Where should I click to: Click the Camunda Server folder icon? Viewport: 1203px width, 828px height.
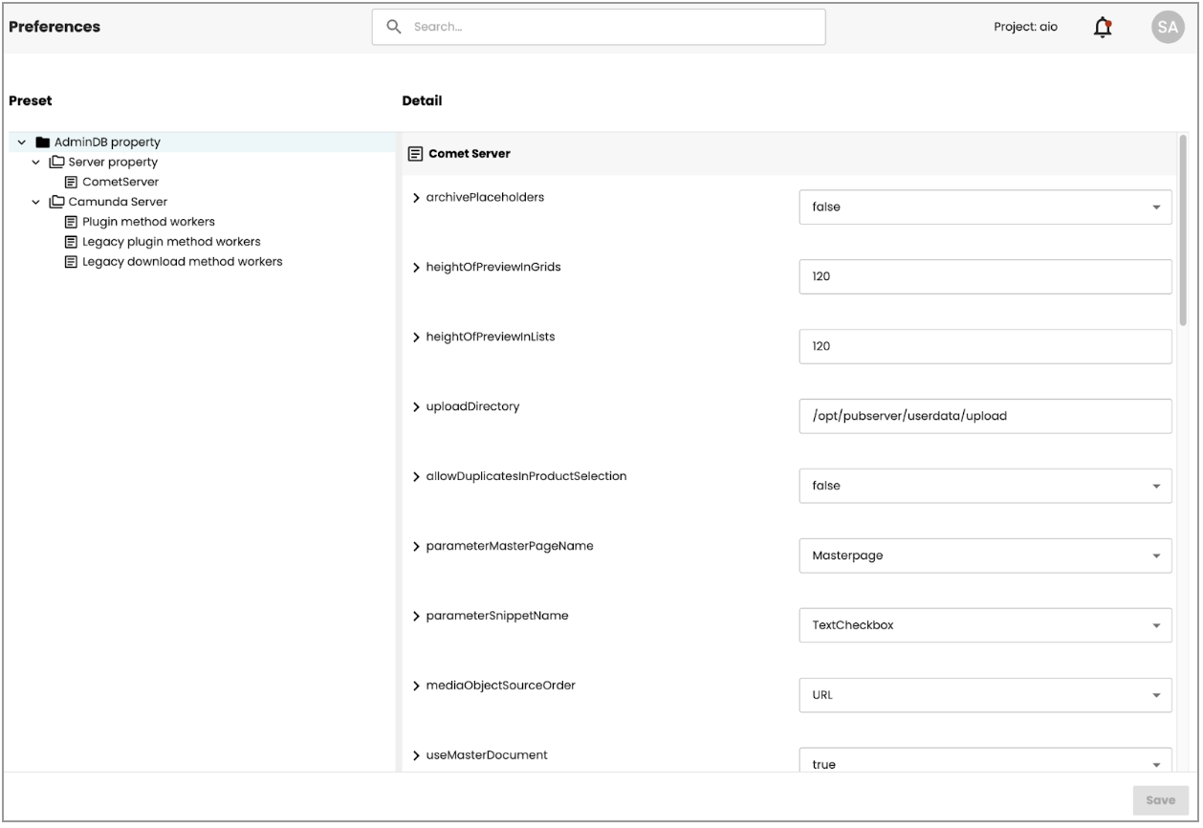[x=57, y=202]
